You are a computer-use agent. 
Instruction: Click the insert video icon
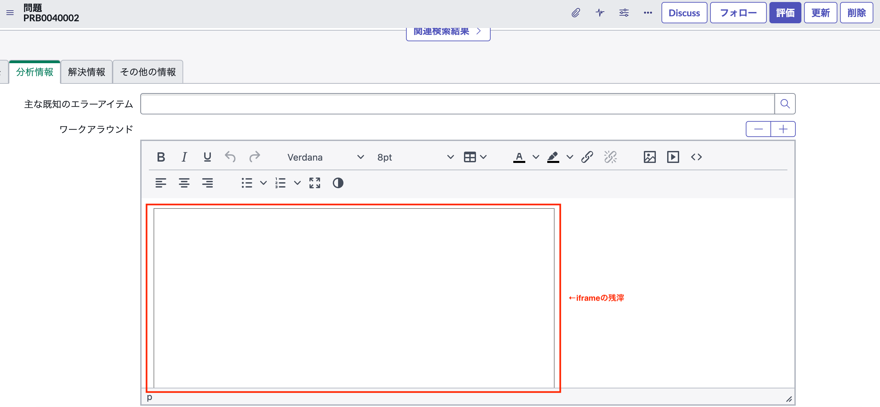pos(672,157)
